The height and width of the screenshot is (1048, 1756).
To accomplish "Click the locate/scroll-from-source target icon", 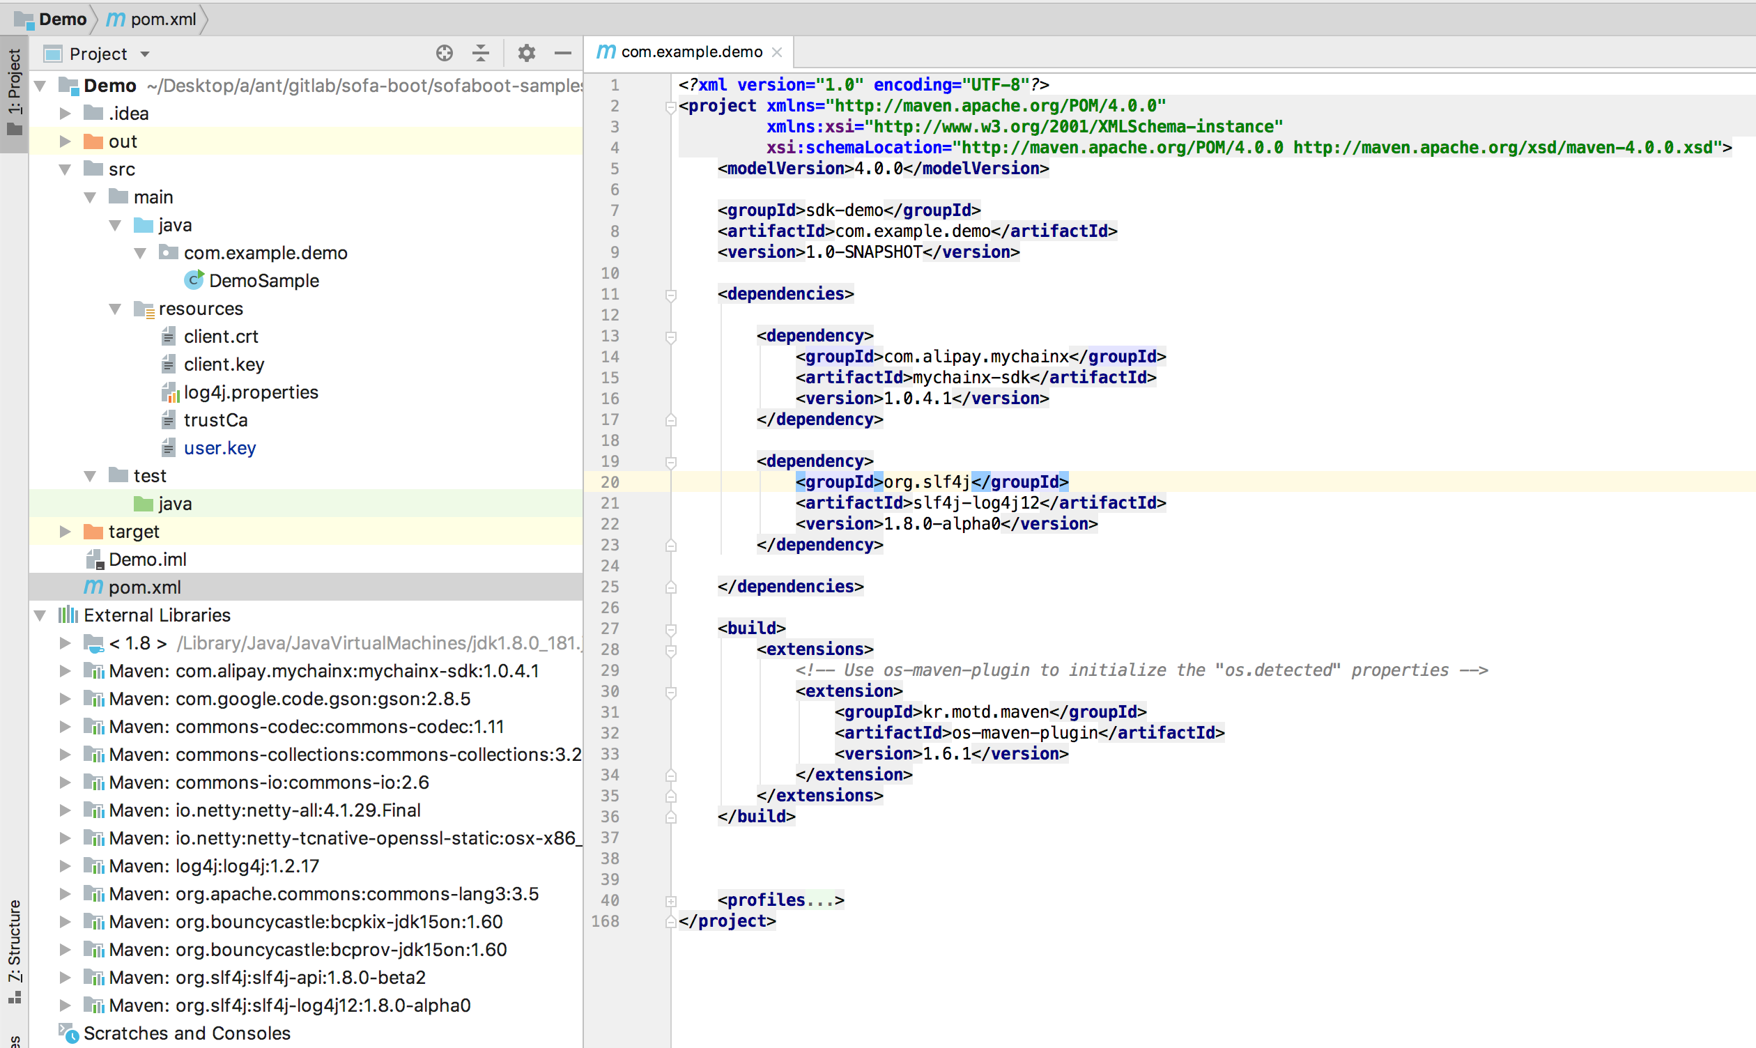I will tap(444, 53).
